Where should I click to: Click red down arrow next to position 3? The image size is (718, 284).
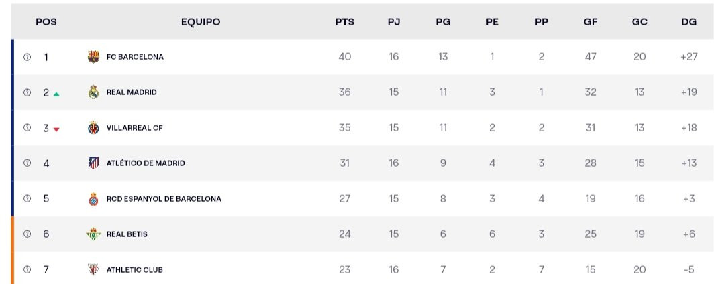(x=56, y=129)
